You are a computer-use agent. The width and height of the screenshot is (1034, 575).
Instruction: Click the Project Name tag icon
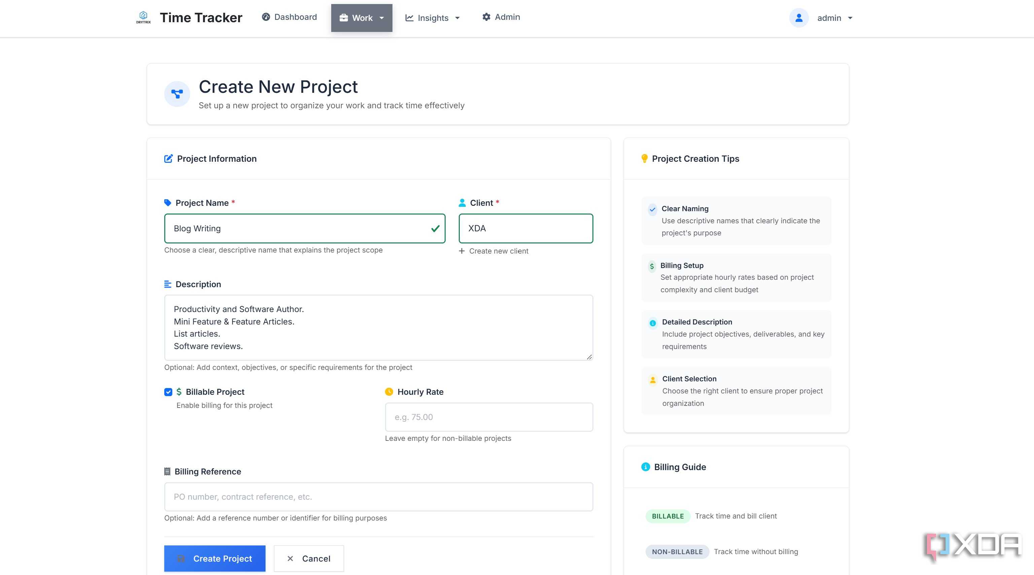tap(168, 202)
